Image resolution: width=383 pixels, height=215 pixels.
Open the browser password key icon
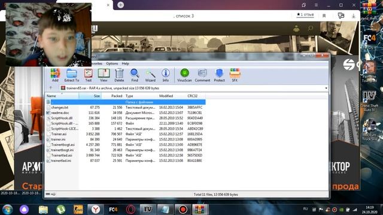[341, 16]
